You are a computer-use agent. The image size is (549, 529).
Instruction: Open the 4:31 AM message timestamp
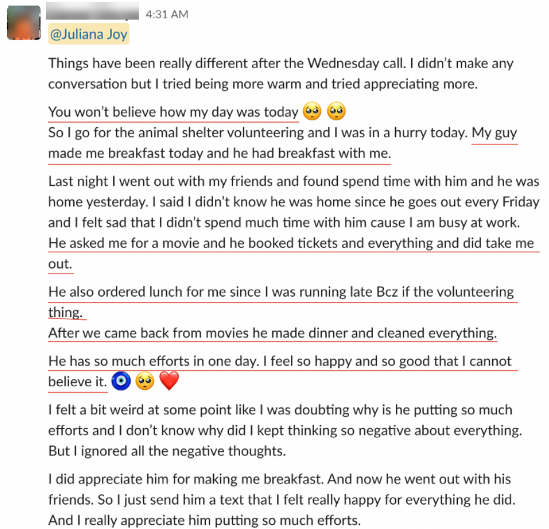(167, 14)
